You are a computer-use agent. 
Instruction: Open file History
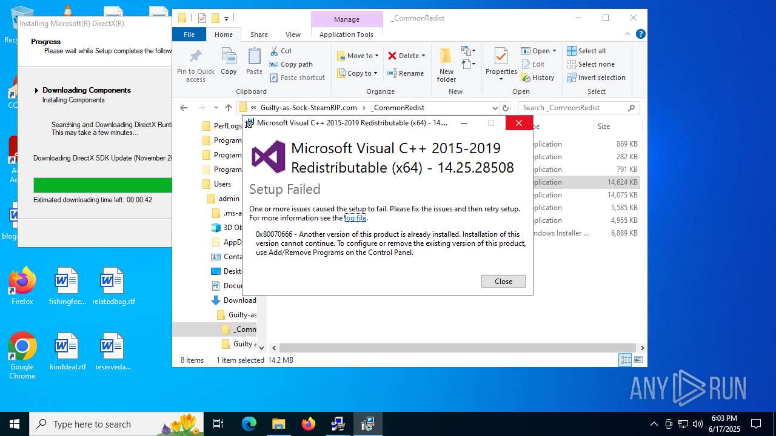[538, 78]
